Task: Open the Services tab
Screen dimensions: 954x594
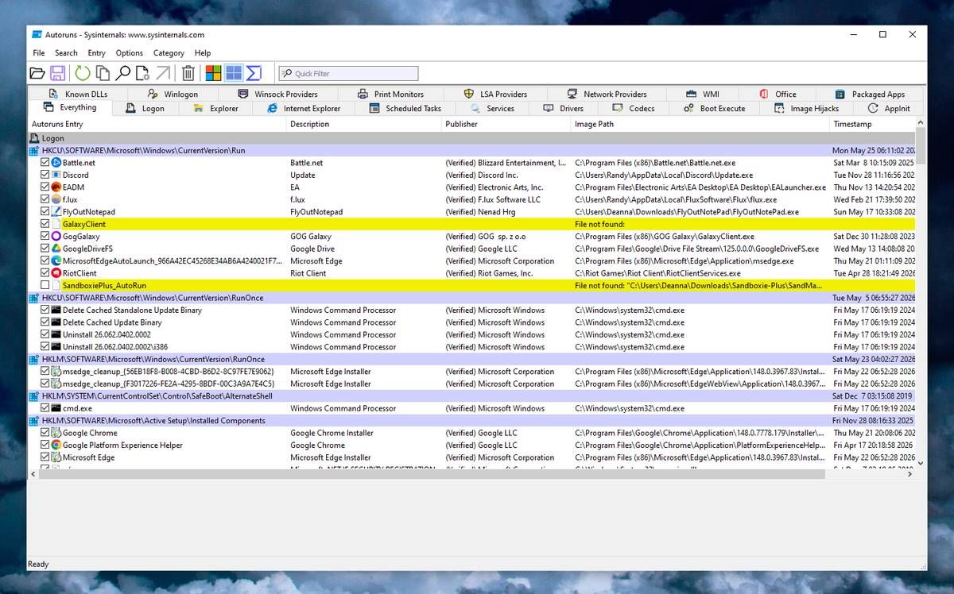Action: click(493, 108)
